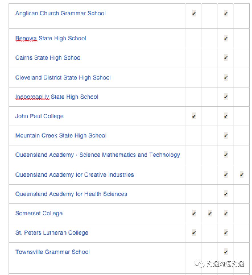Click third-column checkmark in Townsville Grammar row
The image size is (252, 275).
[x=226, y=252]
